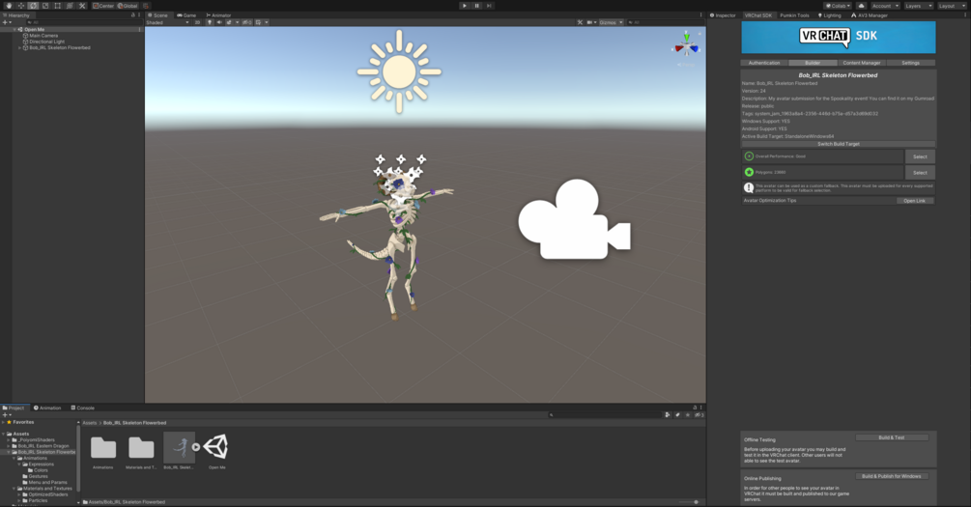Open the Layers dropdown

[919, 6]
